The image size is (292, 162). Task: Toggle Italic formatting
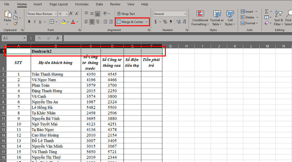tap(35, 22)
